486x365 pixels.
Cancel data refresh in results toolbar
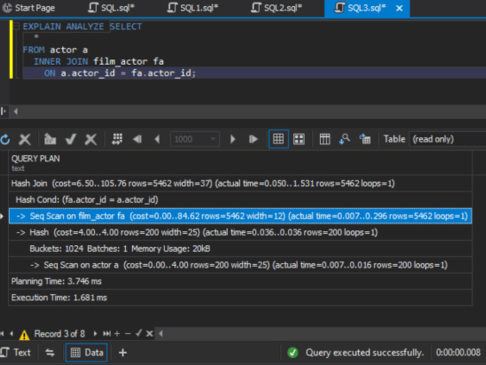[x=25, y=139]
